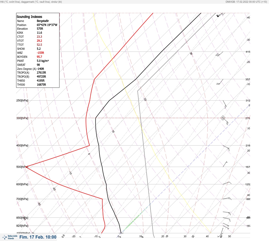269x241 pixels.
Task: Select the 700[hPa] pressure level label
Action: (x=22, y=199)
